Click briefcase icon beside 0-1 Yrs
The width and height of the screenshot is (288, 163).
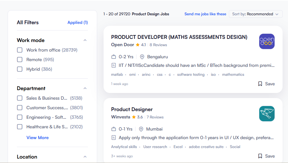(114, 129)
